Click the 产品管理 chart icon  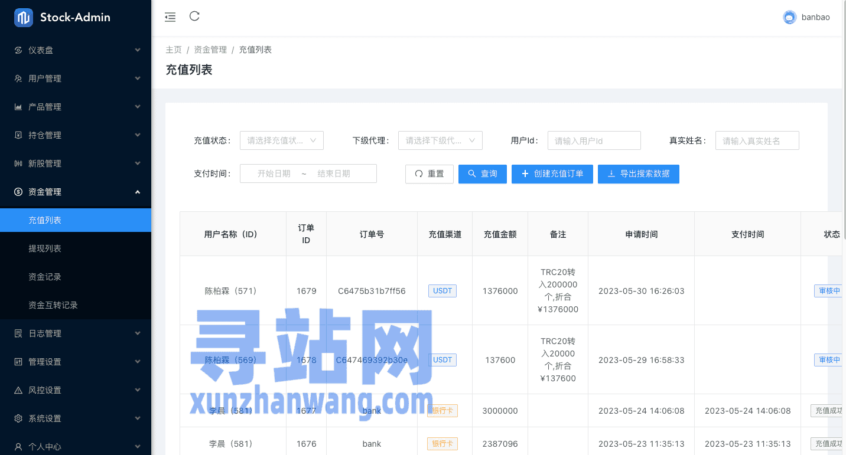point(18,107)
